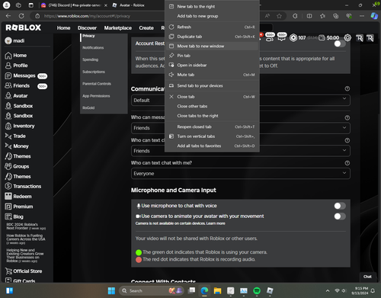Click Close other tabs menu entry

click(x=212, y=106)
